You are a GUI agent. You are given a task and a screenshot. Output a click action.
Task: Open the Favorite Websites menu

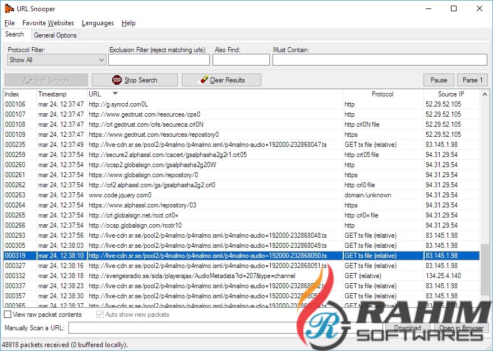pyautogui.click(x=48, y=23)
